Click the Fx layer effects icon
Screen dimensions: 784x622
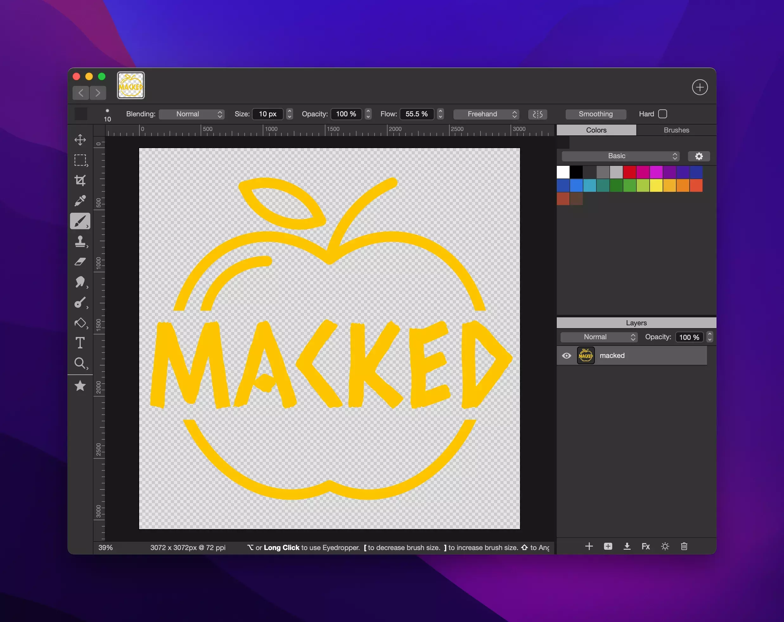coord(646,546)
